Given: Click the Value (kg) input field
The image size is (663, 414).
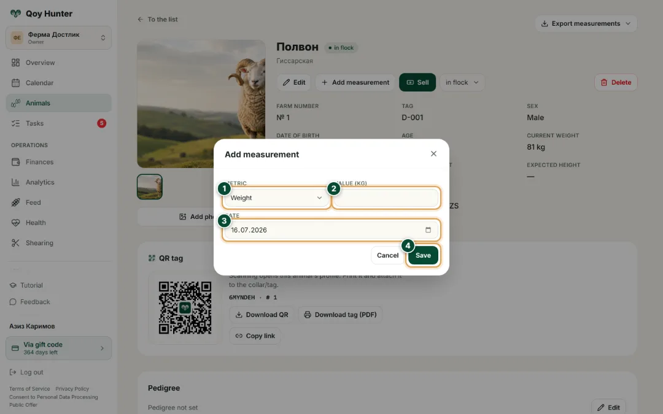Looking at the screenshot, I should (x=386, y=197).
